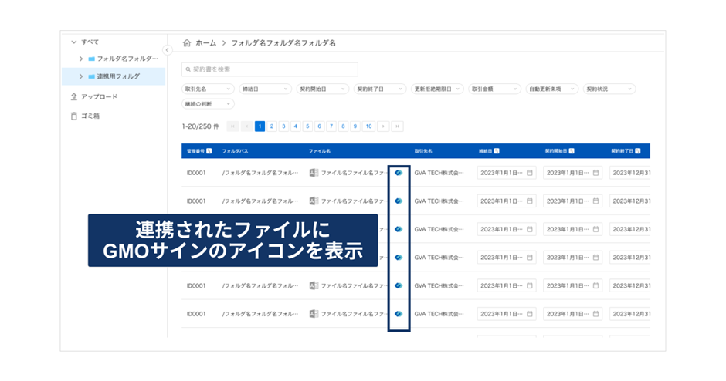Sort by 締結日 using the header sort icon
The width and height of the screenshot is (726, 381).
point(497,151)
